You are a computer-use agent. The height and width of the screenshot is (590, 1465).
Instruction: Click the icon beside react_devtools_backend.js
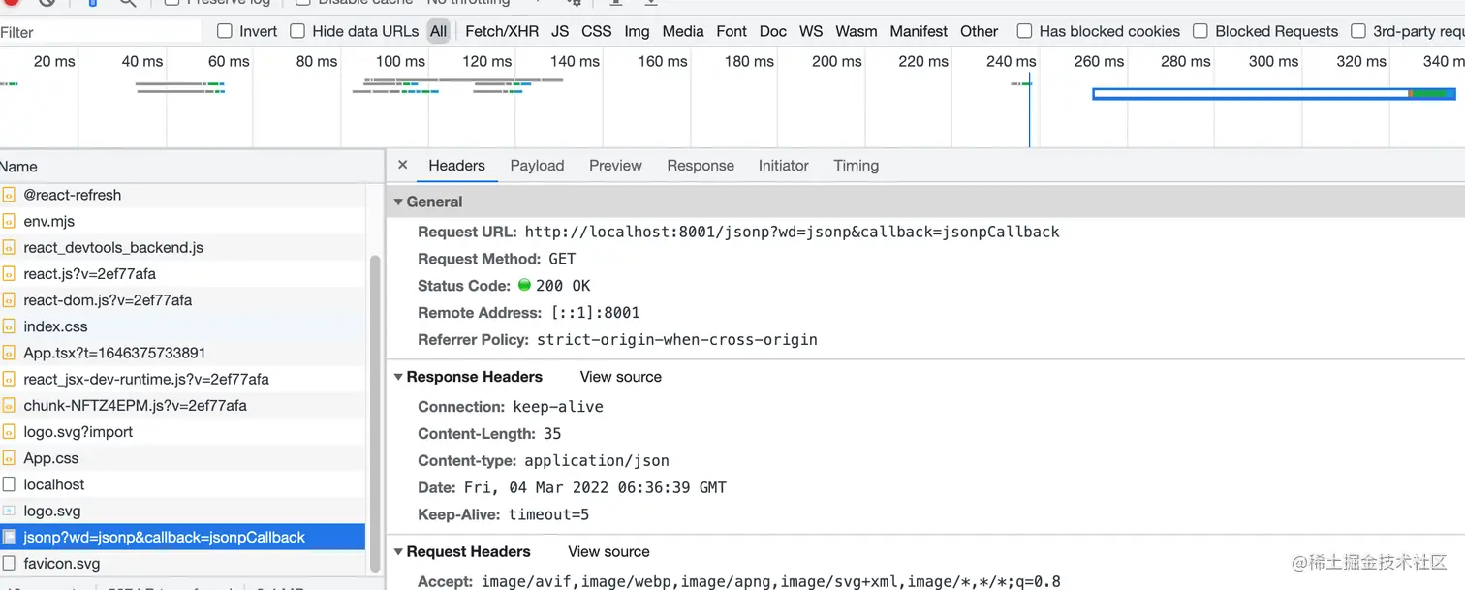[9, 247]
